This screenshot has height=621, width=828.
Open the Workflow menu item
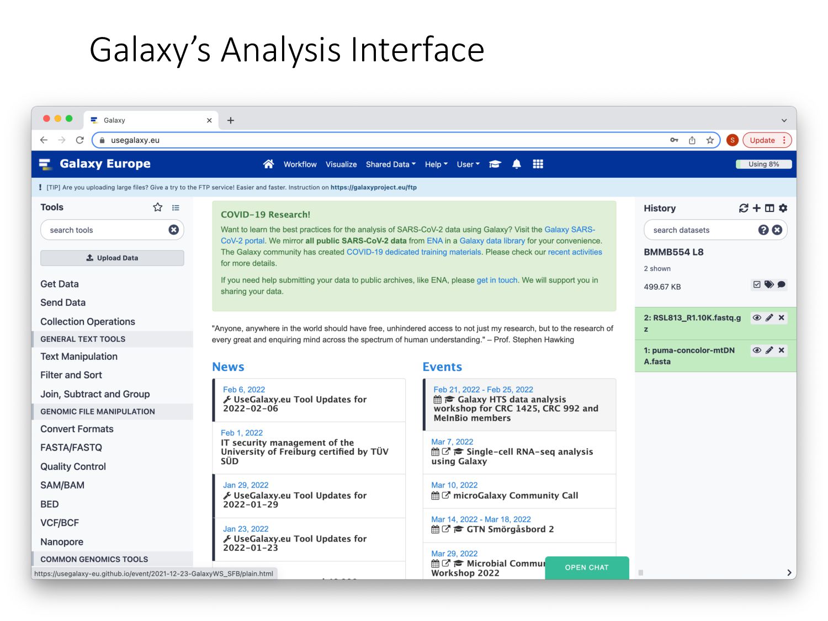click(300, 164)
